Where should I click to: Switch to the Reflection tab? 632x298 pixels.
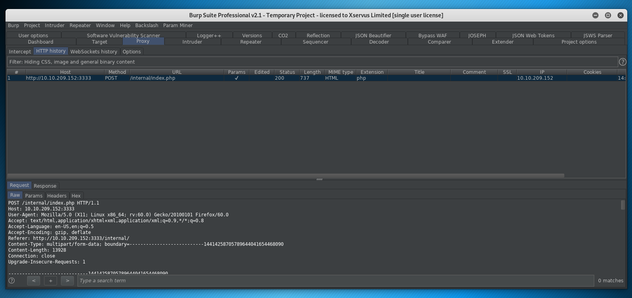tap(318, 35)
